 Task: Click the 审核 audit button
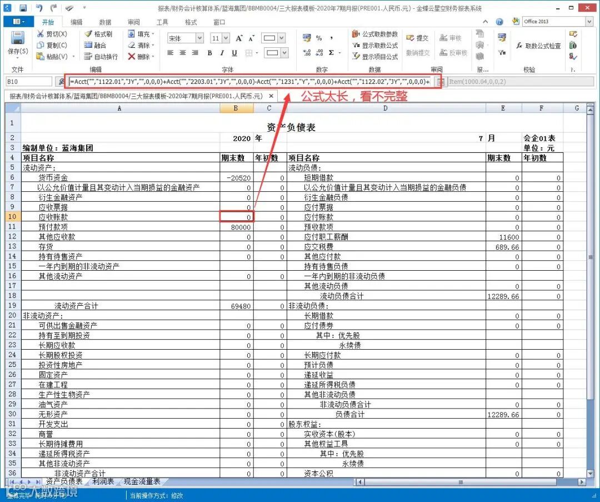point(451,38)
